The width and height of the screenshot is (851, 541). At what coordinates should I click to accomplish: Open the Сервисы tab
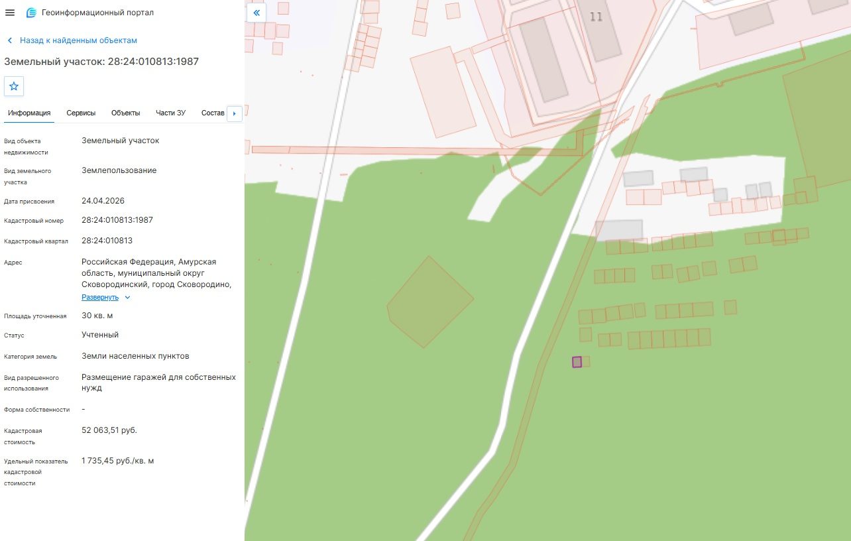[x=81, y=113]
